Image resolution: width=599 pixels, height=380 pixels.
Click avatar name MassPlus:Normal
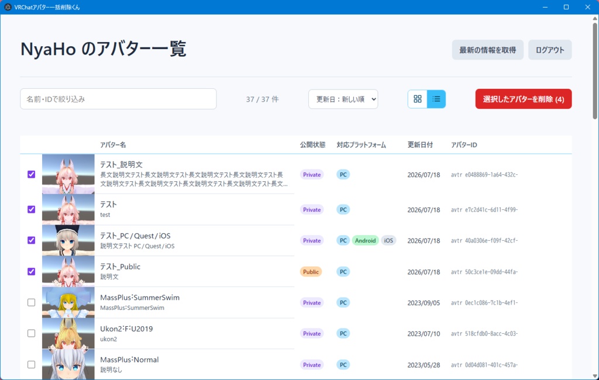(129, 360)
